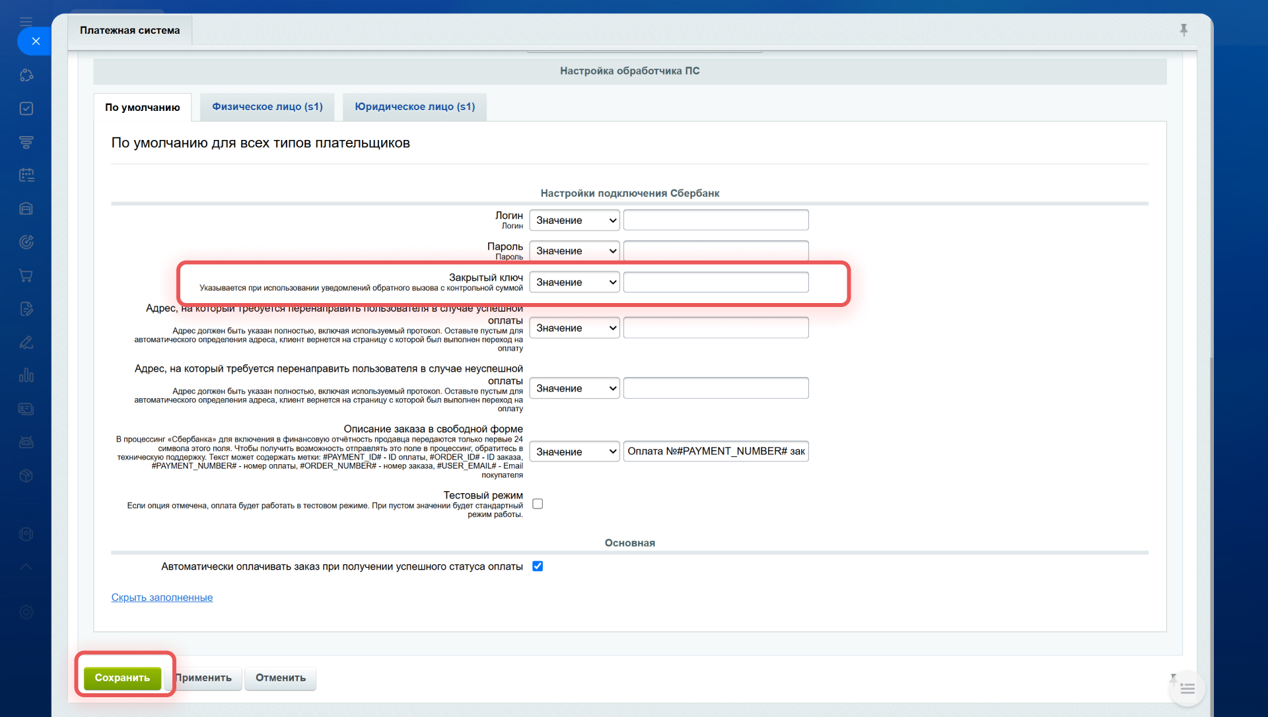Uncheck Автоматически оплачивать заказ checkbox
This screenshot has width=1268, height=717.
[538, 566]
